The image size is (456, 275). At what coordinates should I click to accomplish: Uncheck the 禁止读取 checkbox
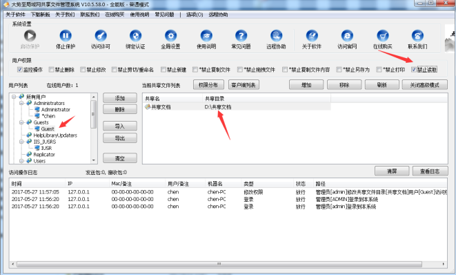click(414, 69)
